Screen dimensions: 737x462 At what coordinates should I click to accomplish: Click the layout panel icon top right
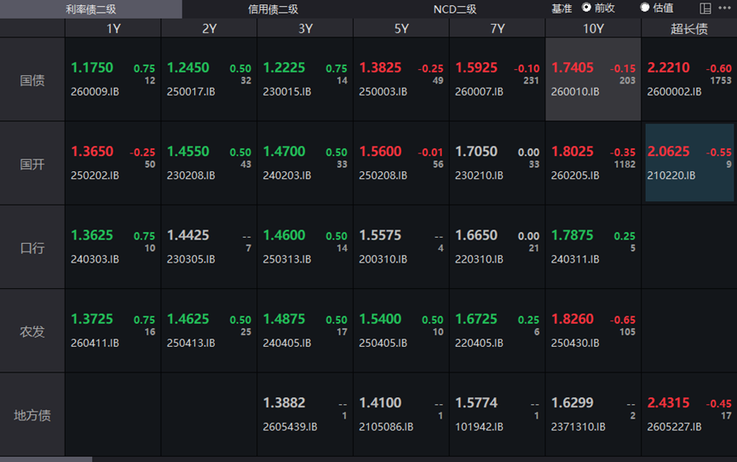click(705, 8)
